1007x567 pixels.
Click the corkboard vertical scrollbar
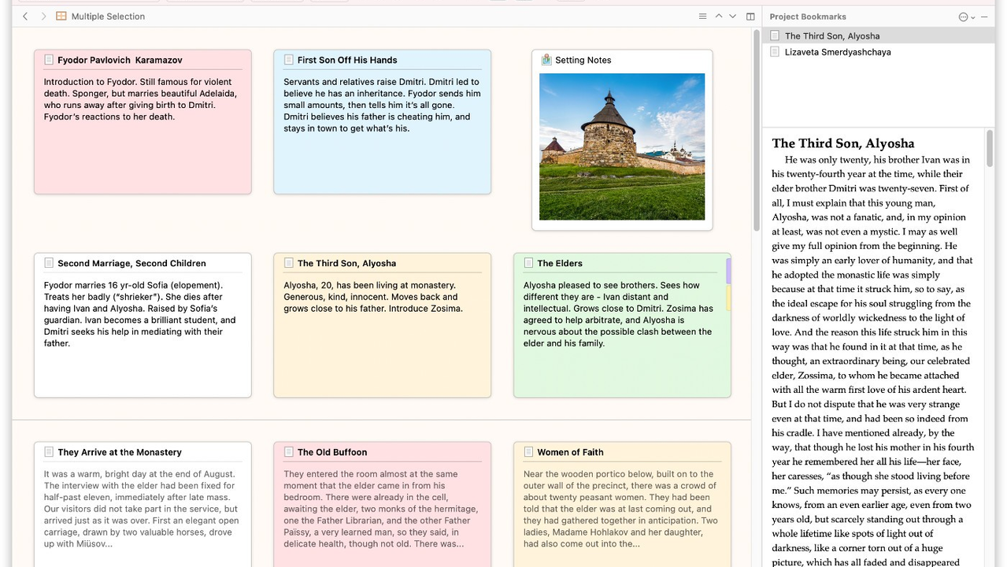[757, 157]
